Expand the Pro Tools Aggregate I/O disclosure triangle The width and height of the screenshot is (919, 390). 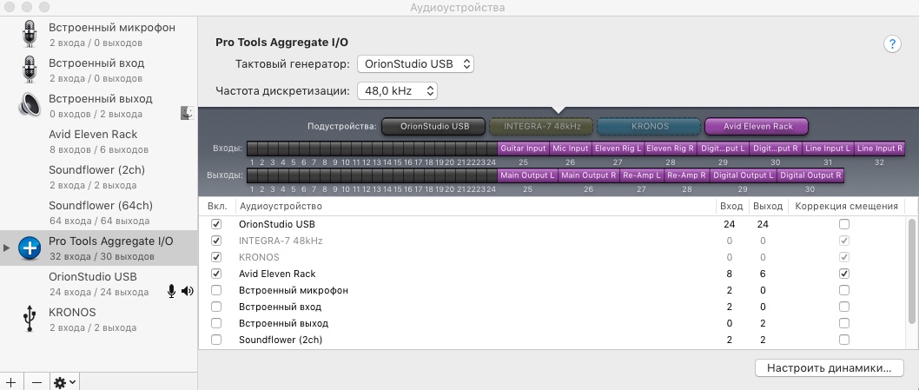(x=6, y=248)
